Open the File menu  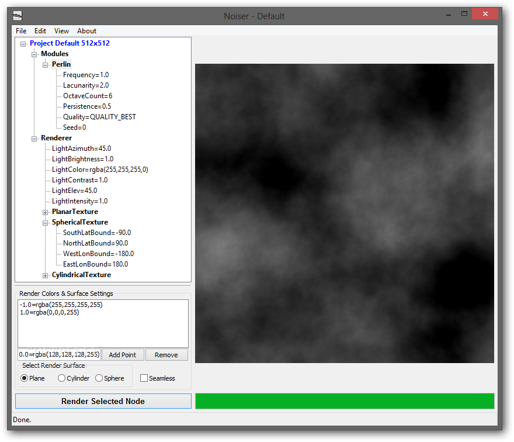(21, 31)
